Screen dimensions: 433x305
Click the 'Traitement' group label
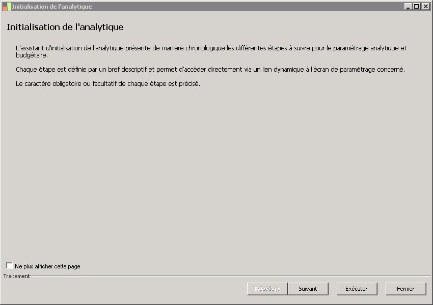coord(16,276)
